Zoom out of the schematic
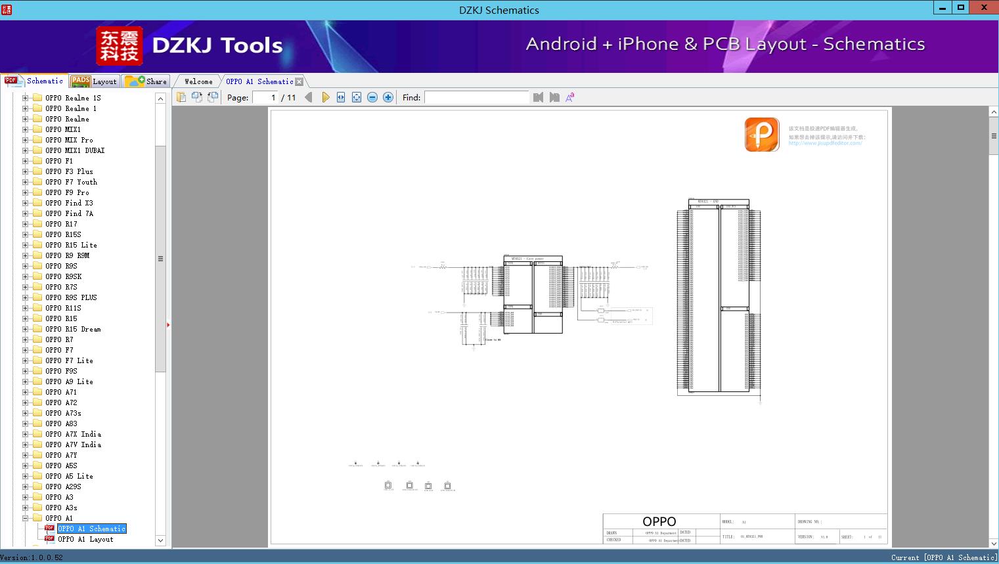Viewport: 999px width, 564px height. (x=372, y=97)
